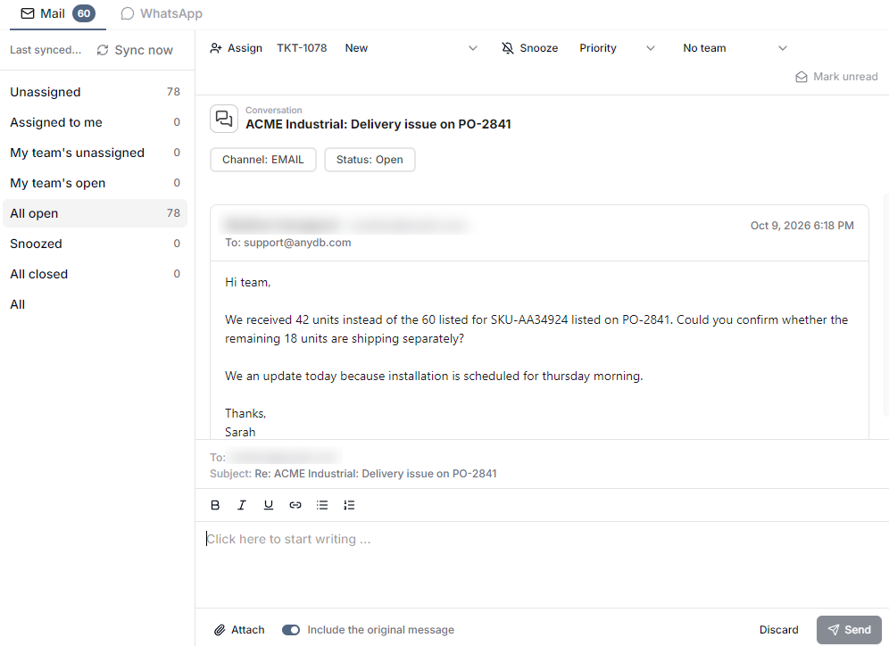889x646 pixels.
Task: Click the WhatsApp chat bubble icon
Action: pyautogui.click(x=128, y=13)
